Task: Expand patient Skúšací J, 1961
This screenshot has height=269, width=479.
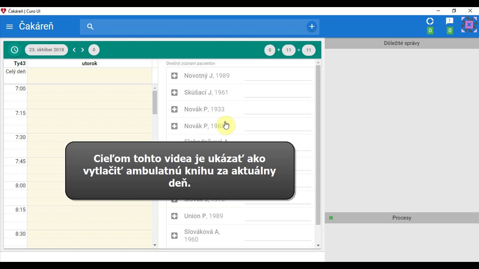Action: pyautogui.click(x=174, y=93)
